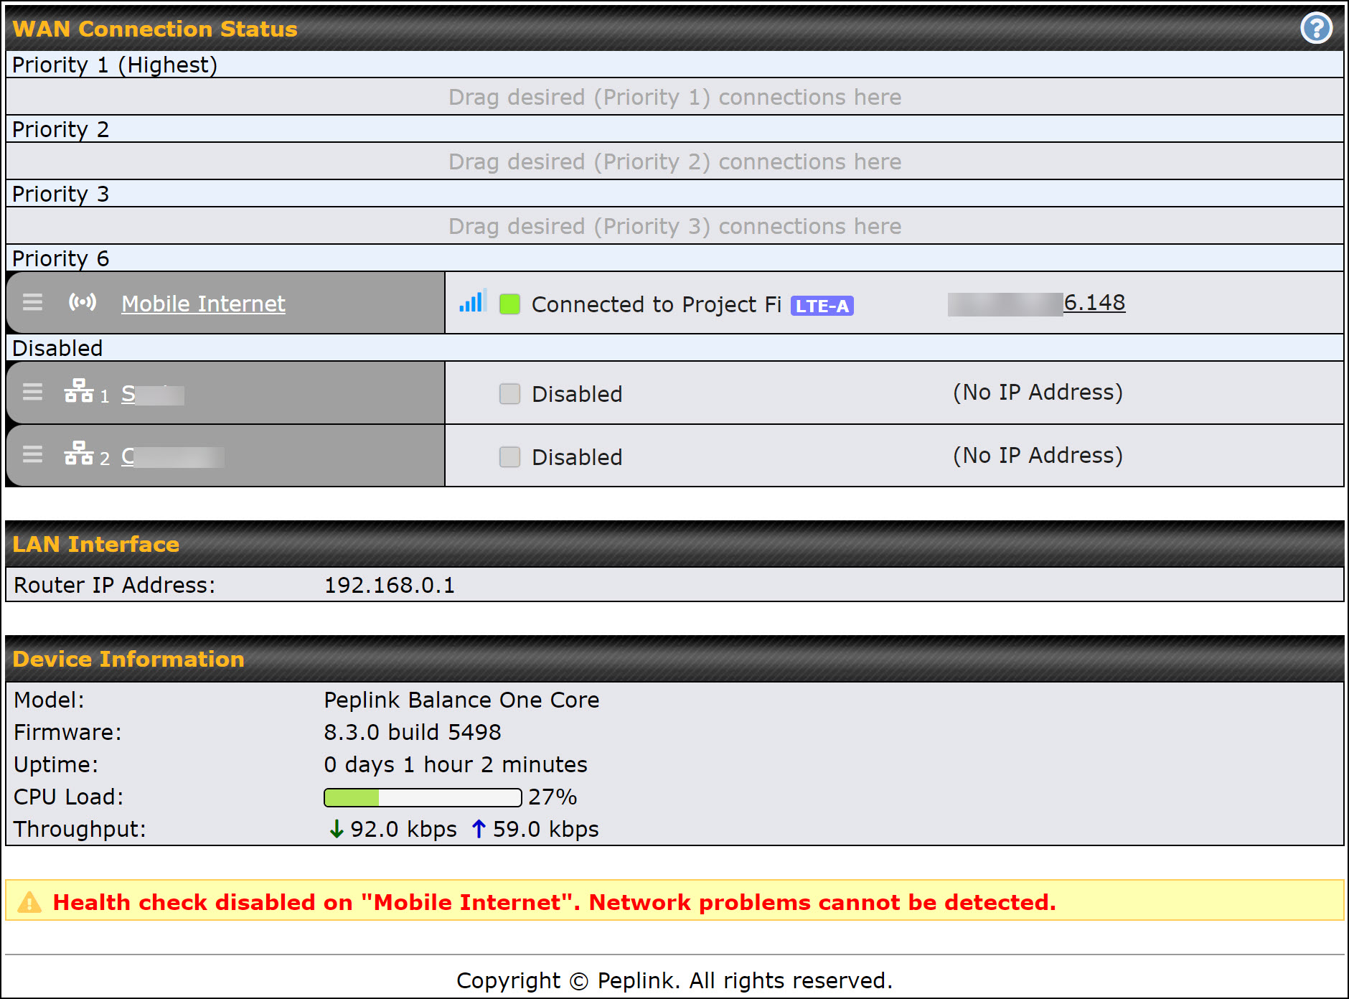
Task: Click the yellow warning triangle icon
Action: [29, 902]
